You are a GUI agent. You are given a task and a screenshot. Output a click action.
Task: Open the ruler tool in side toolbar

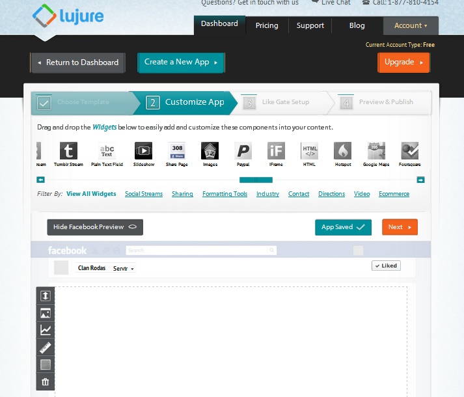point(45,348)
